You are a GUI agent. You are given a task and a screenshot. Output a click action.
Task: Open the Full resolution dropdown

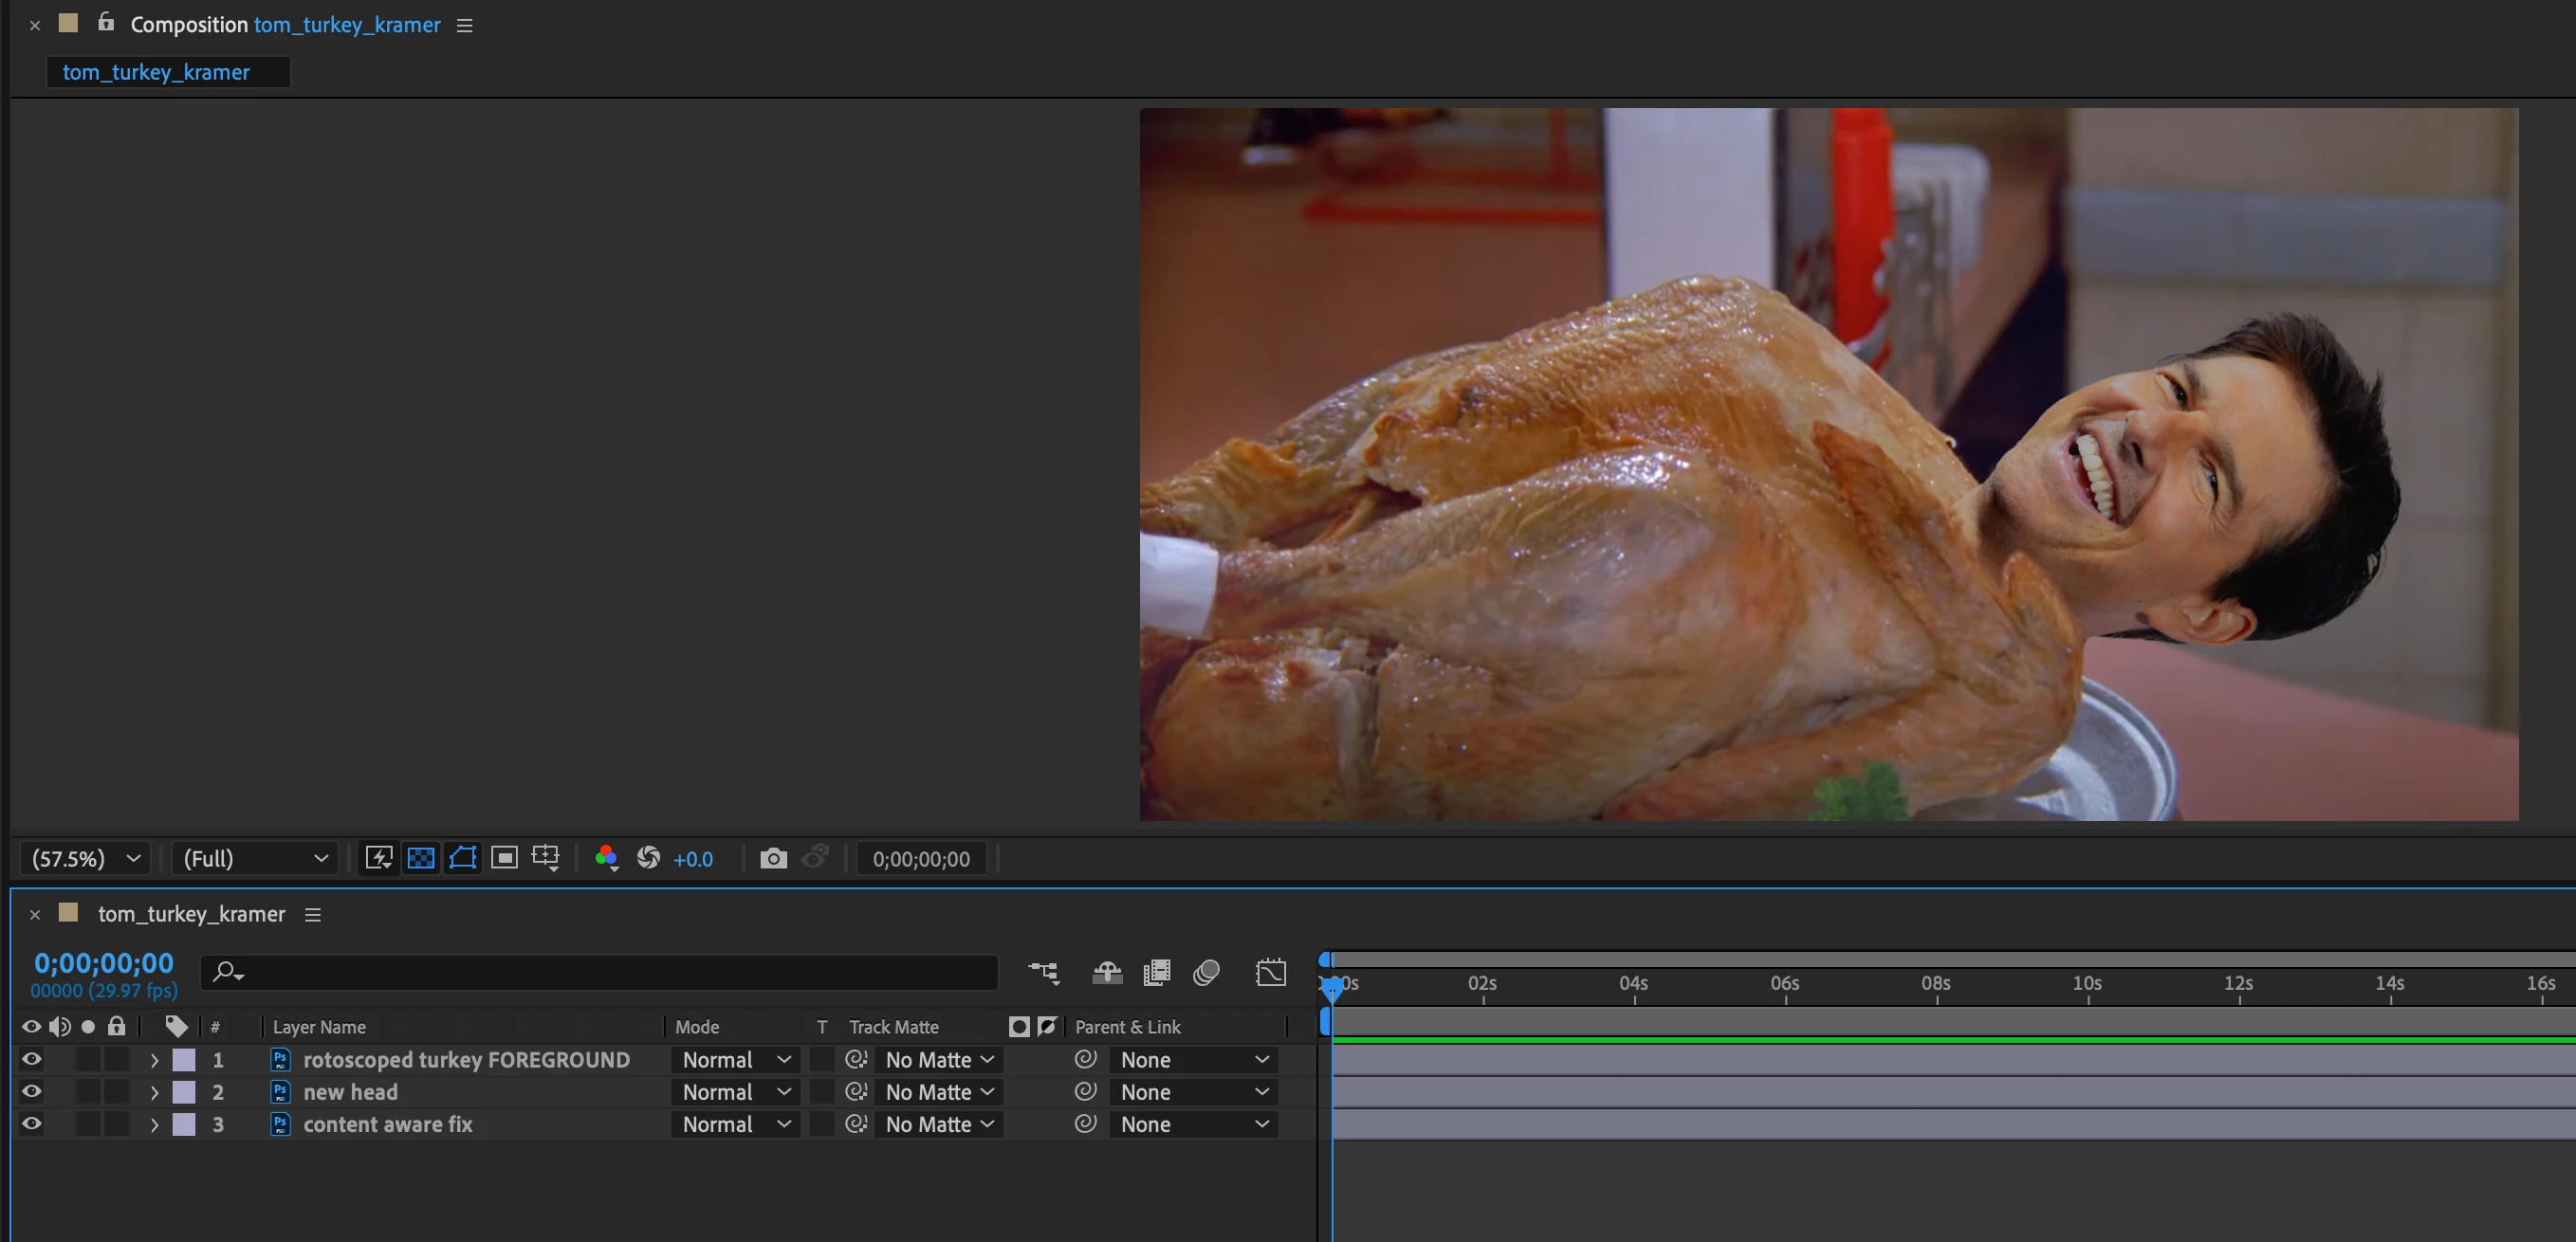point(255,858)
